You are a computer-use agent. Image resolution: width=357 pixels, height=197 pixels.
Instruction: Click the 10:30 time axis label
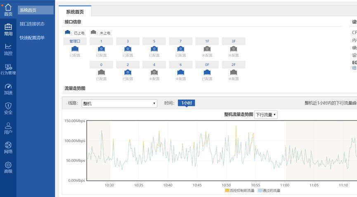tap(109, 185)
